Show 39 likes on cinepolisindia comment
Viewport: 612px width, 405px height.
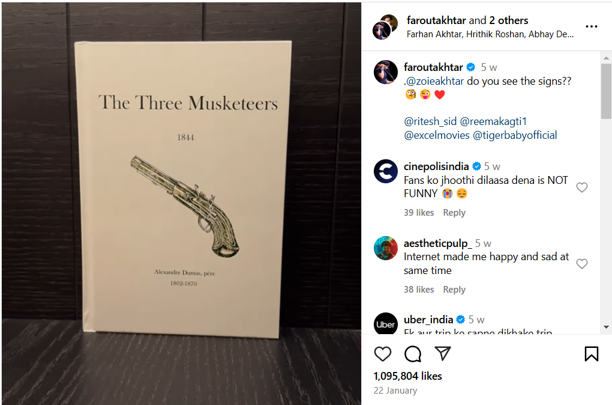(x=419, y=213)
